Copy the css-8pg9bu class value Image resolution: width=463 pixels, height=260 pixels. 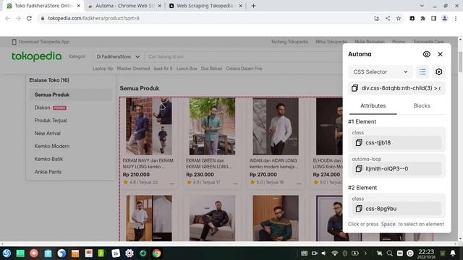(359, 209)
